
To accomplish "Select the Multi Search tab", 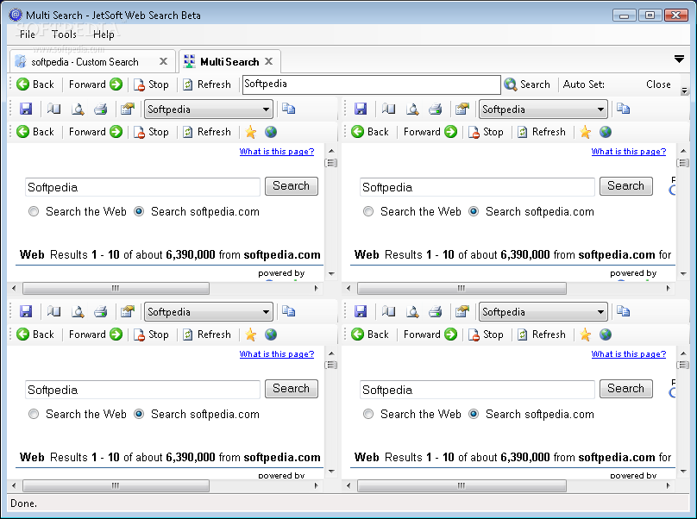I will coord(229,62).
